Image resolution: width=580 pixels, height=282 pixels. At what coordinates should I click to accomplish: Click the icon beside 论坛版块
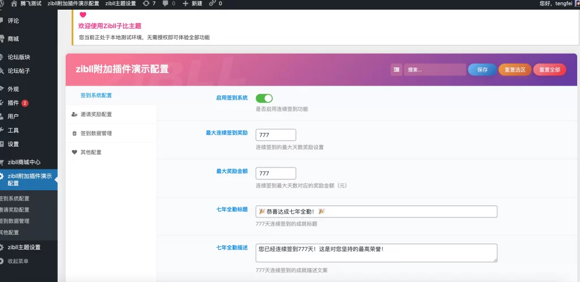click(x=2, y=57)
